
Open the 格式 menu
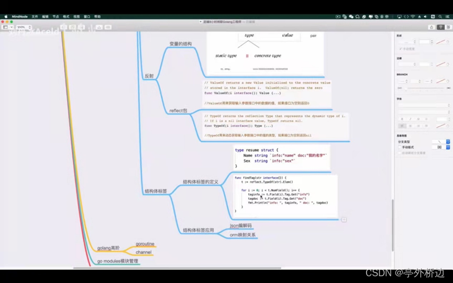(66, 17)
